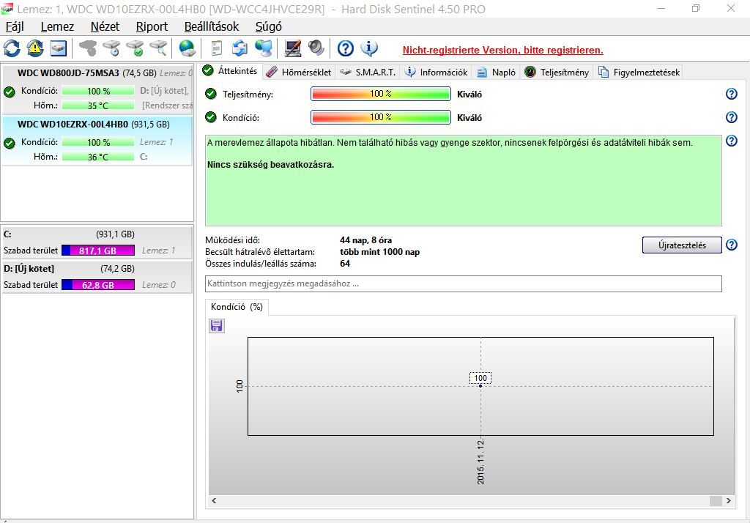The image size is (750, 523).
Task: Click the network computer globe icon
Action: click(x=264, y=48)
